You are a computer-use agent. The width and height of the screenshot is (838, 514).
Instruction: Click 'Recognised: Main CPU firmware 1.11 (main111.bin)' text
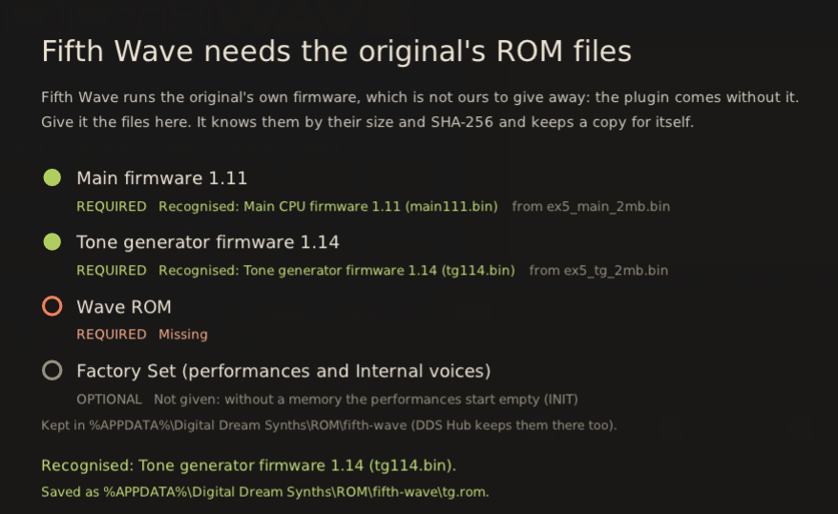[x=328, y=206]
